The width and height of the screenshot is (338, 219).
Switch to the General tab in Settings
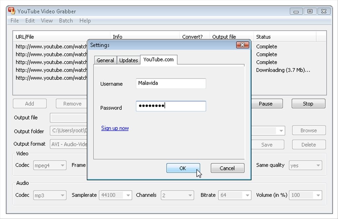coord(105,60)
